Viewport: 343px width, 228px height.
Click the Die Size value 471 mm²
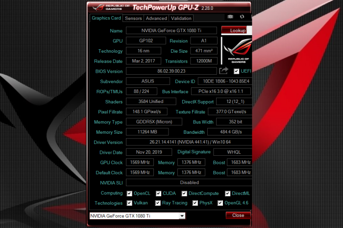click(204, 51)
